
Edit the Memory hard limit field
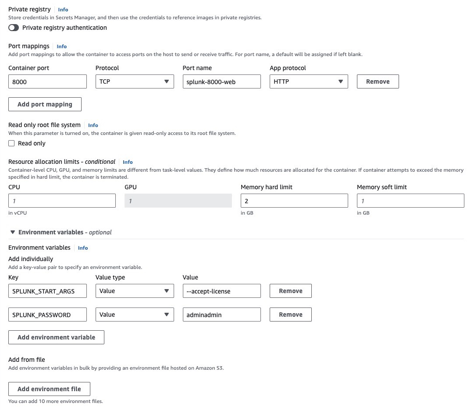pos(294,200)
